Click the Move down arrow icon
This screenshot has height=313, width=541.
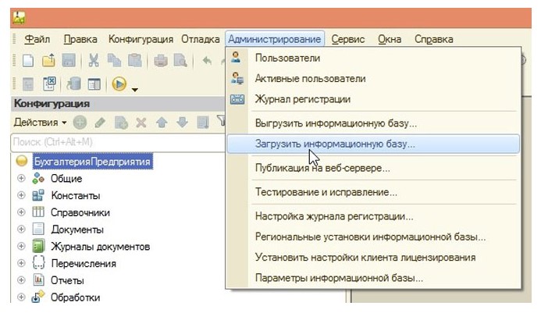tap(182, 123)
